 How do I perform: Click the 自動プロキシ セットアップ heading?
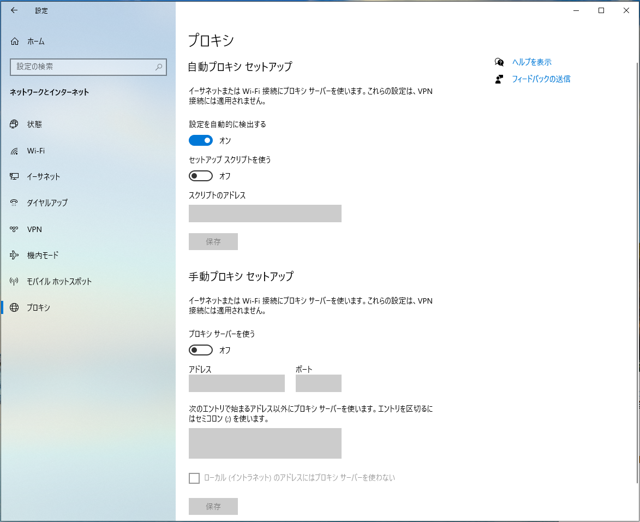[x=240, y=67]
